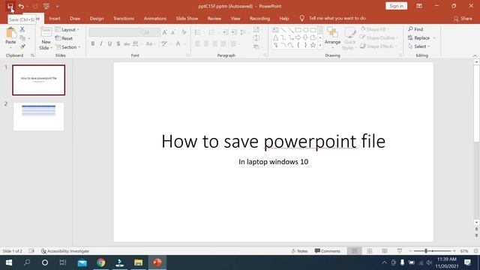Click the Arrange icon
Image resolution: width=480 pixels, height=270 pixels.
(x=332, y=36)
